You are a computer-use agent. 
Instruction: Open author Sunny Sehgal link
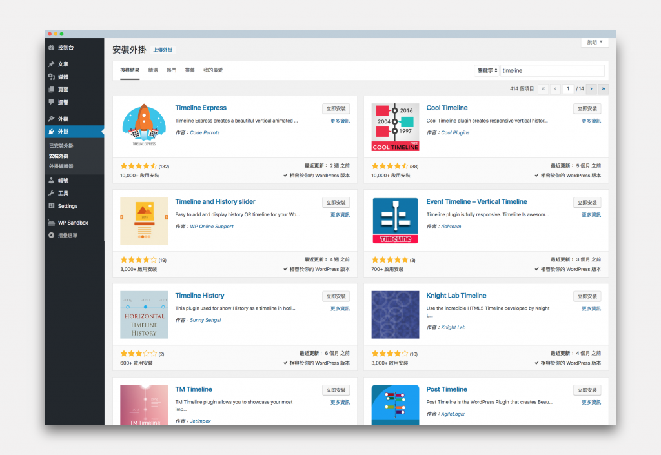[205, 321]
